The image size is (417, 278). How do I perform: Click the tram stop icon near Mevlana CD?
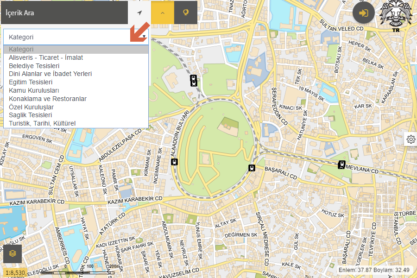click(x=342, y=164)
